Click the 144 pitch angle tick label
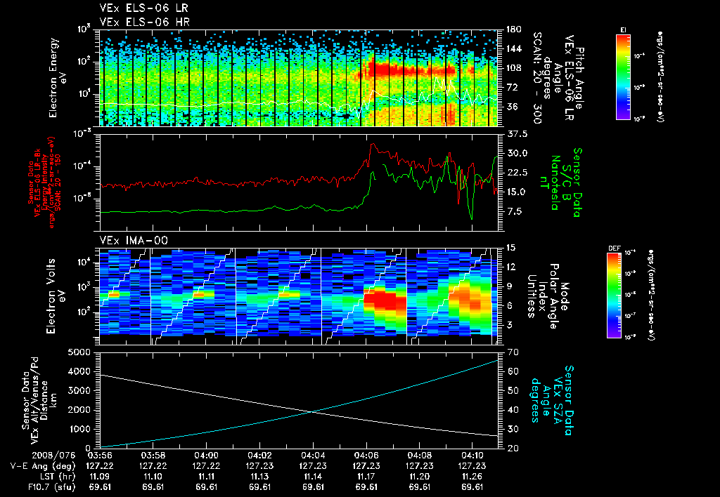The width and height of the screenshot is (720, 497). [x=513, y=48]
